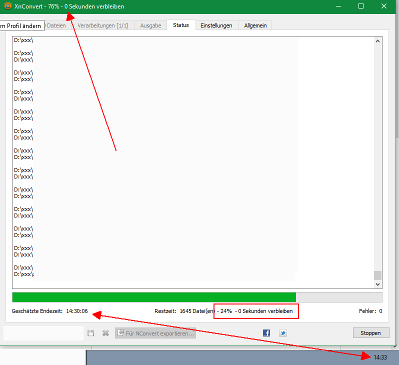The width and height of the screenshot is (399, 365).
Task: Open the Twitter share icon
Action: tap(282, 333)
